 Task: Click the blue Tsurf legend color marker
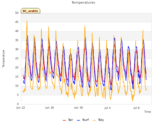click(x=78, y=120)
